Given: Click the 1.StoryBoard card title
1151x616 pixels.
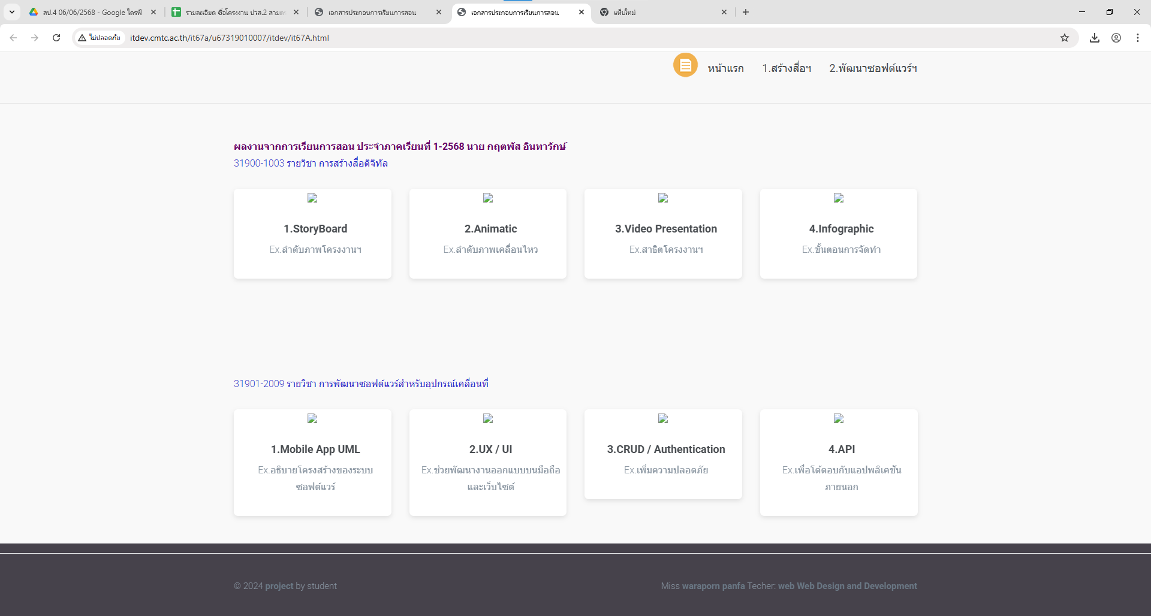Looking at the screenshot, I should click(315, 229).
